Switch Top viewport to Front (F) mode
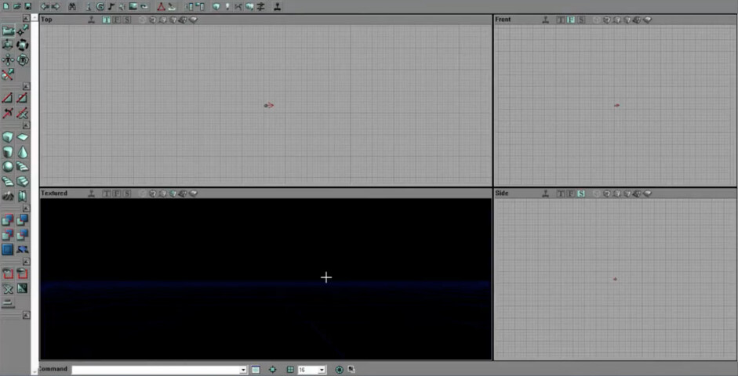This screenshot has width=738, height=376. [116, 20]
